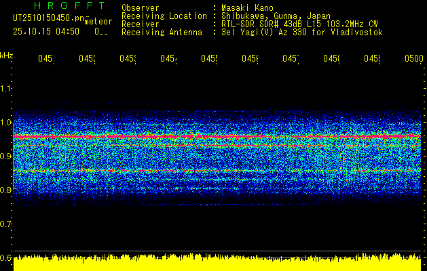This screenshot has height=271, width=427.
Task: Click the 0453 time marker
Action: pyautogui.click(x=128, y=58)
